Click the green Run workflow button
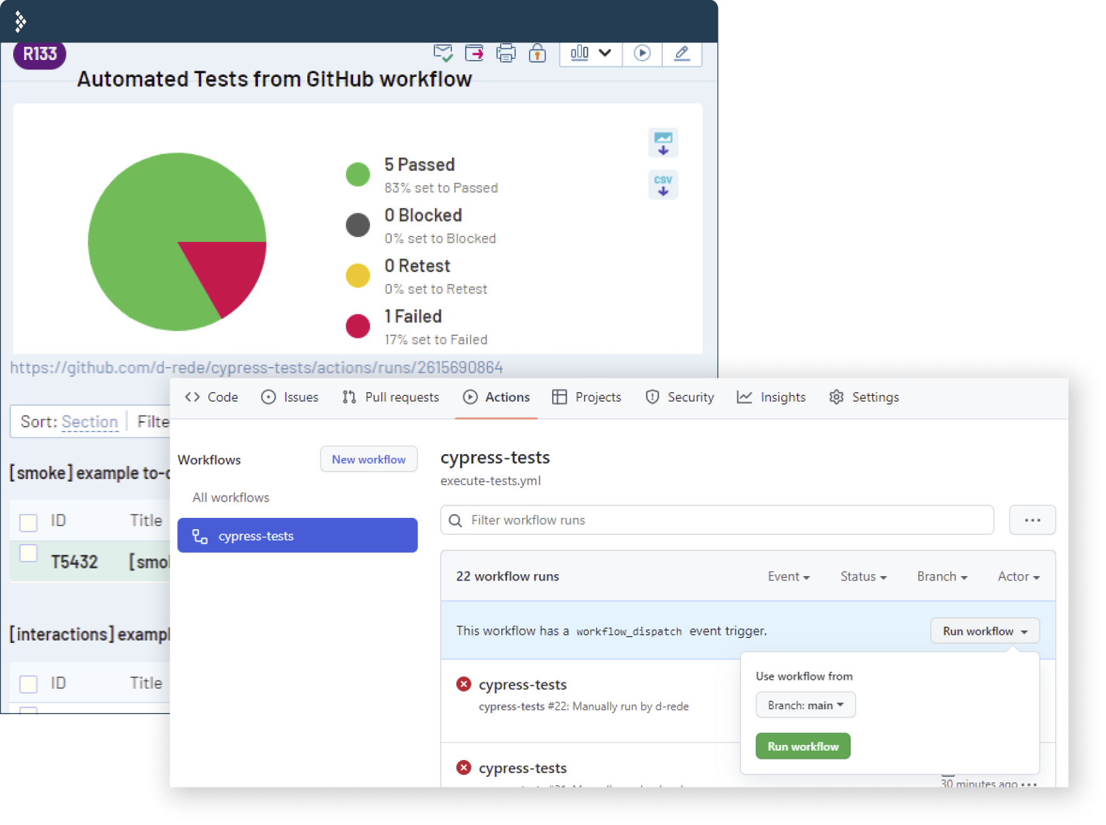 point(803,746)
